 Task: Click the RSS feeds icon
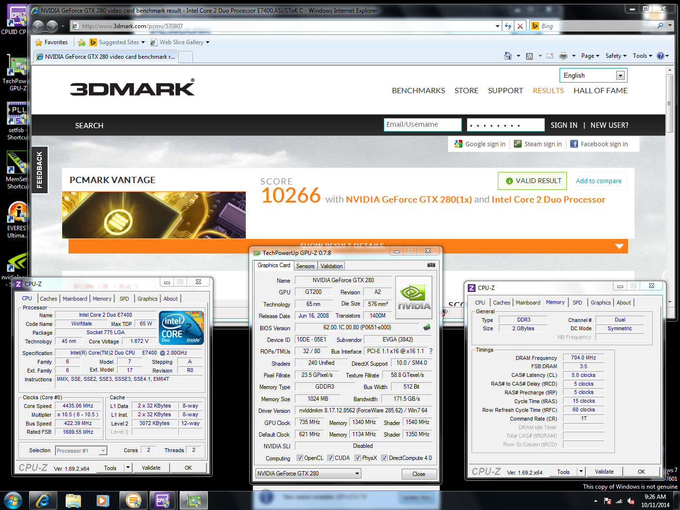click(x=529, y=56)
